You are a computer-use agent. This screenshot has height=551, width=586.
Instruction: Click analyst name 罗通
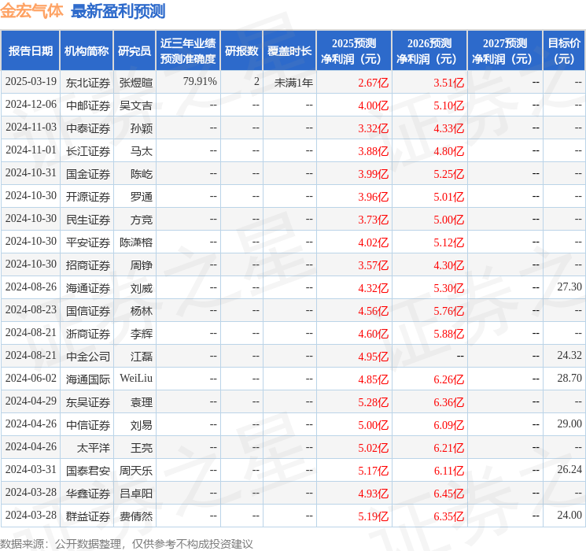coord(142,197)
